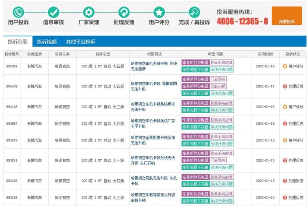Open complaint 哈弗初恋车载导航无法升级车机卡顿
Image resolution: width=307 pixels, height=206 pixels.
(x=153, y=198)
